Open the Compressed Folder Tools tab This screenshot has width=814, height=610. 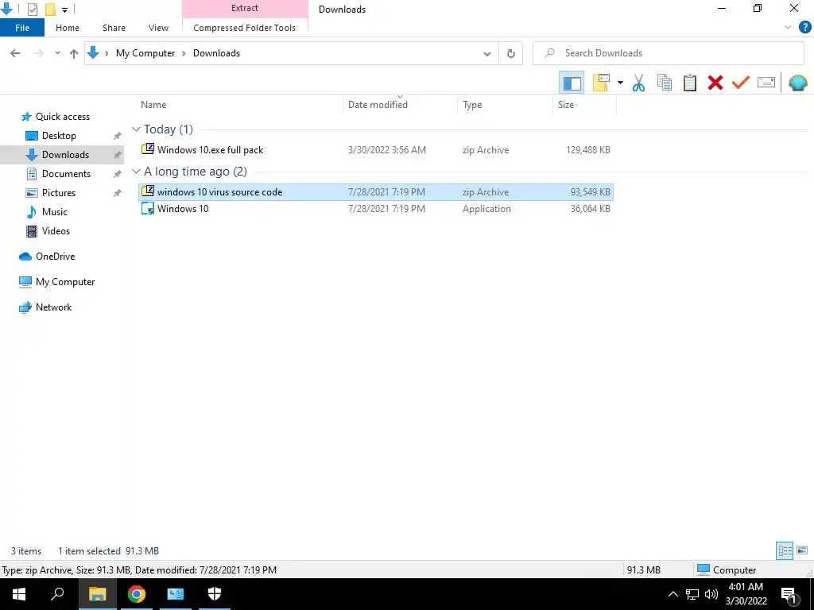(245, 28)
